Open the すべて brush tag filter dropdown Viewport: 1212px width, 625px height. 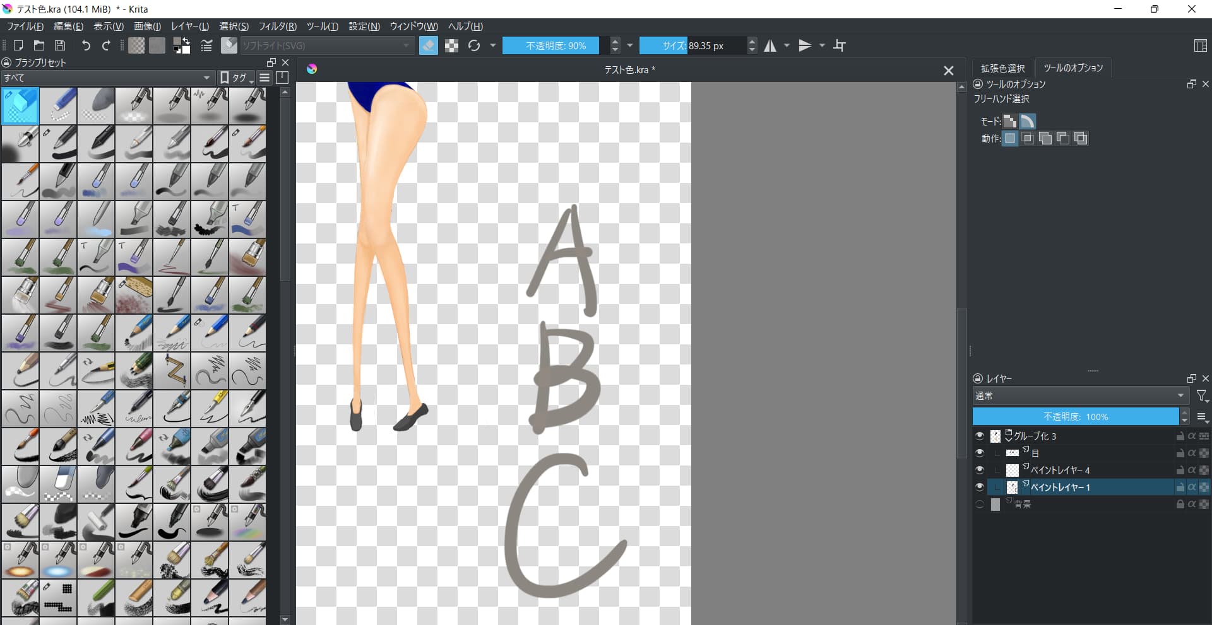point(107,78)
